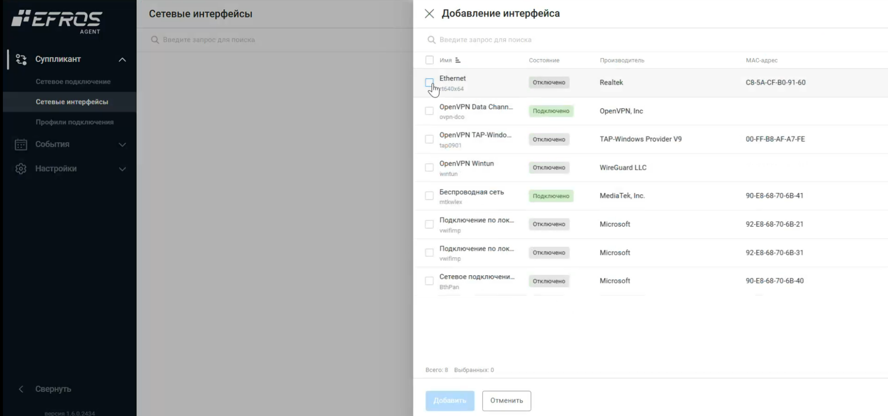Viewport: 888px width, 416px height.
Task: Close the interface adding panel
Action: click(x=429, y=14)
